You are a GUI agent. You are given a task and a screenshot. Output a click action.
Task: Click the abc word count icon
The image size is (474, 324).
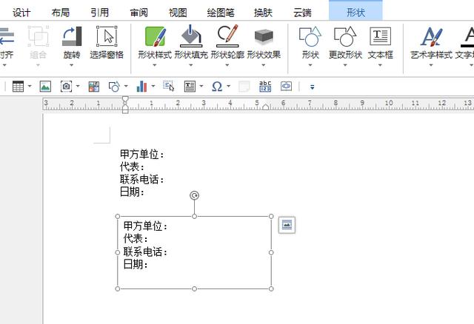265,87
